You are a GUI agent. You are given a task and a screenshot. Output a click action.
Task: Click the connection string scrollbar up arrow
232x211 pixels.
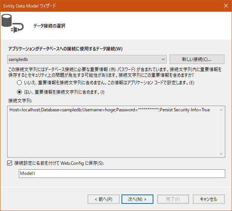(221, 110)
